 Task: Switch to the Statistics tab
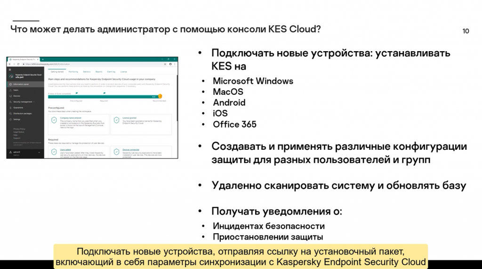pyautogui.click(x=87, y=72)
